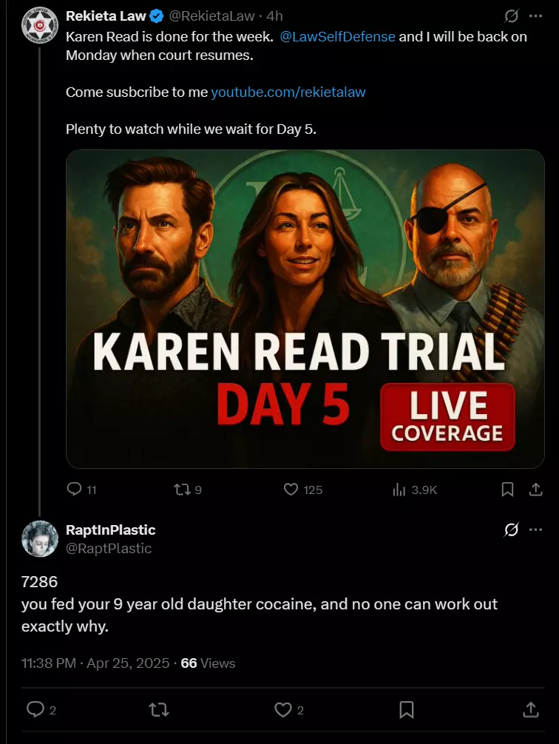Screen dimensions: 559x744
Task: Open RaptInPlastic profile avatar
Action: 40,538
